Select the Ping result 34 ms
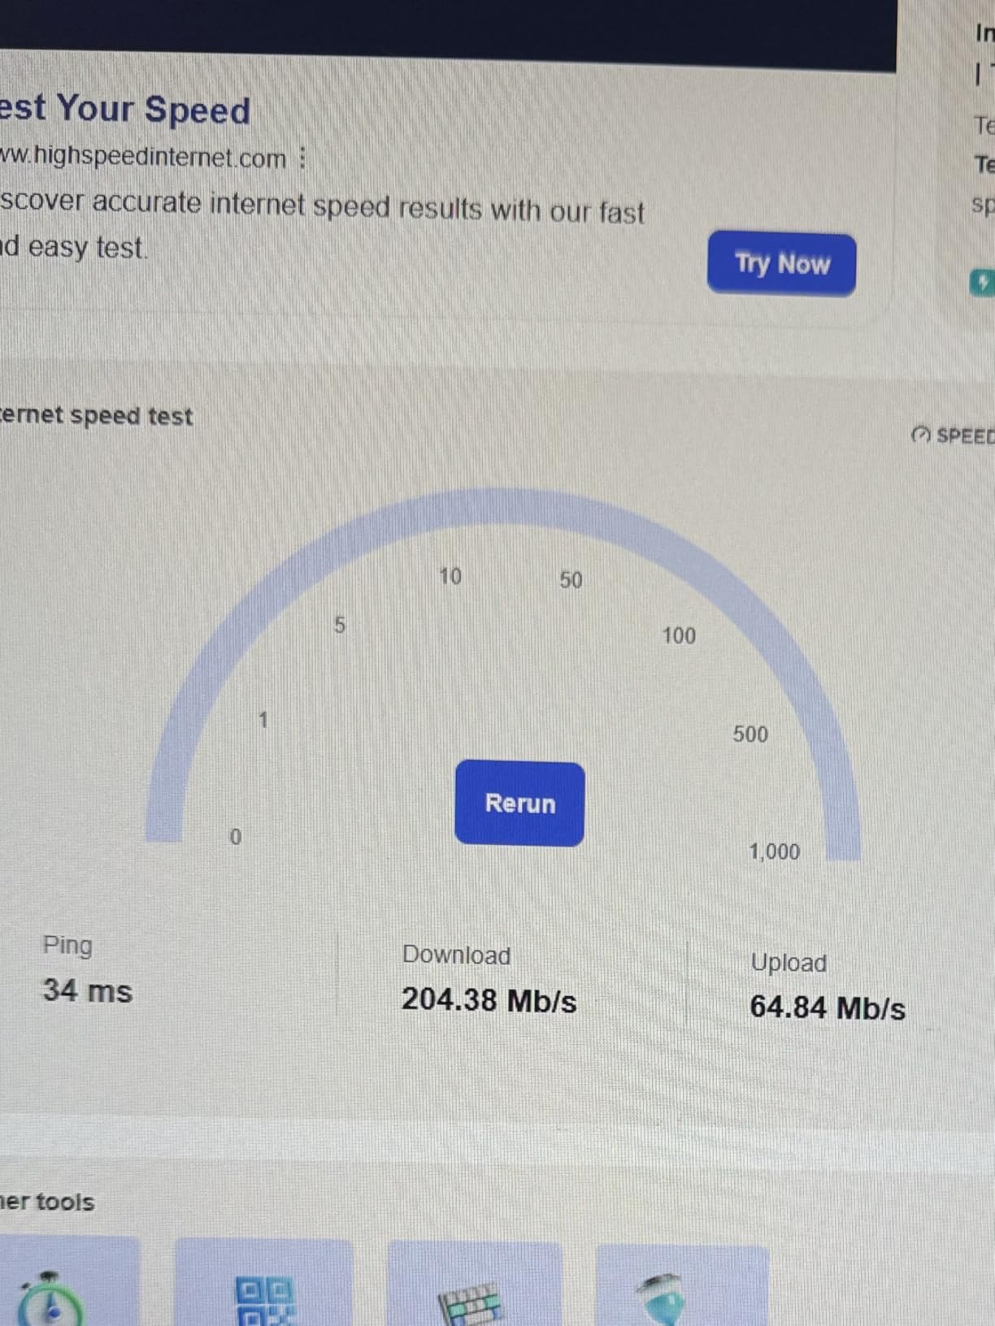Image resolution: width=995 pixels, height=1326 pixels. click(x=87, y=990)
